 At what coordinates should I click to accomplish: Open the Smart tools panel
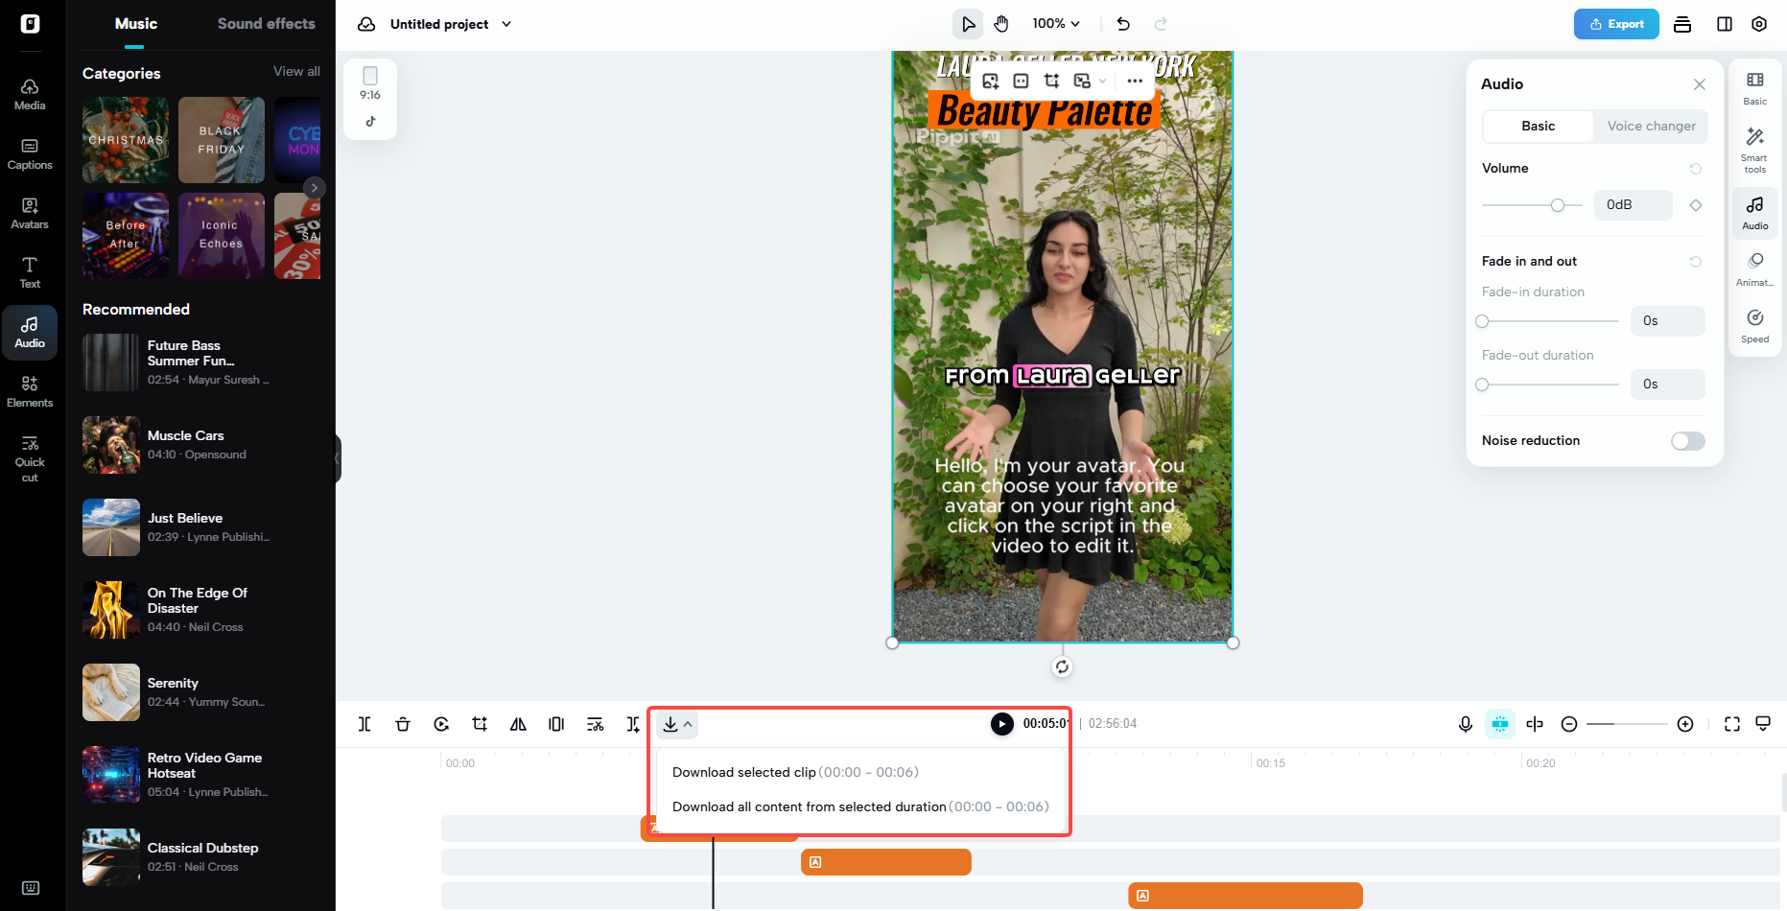click(1755, 150)
